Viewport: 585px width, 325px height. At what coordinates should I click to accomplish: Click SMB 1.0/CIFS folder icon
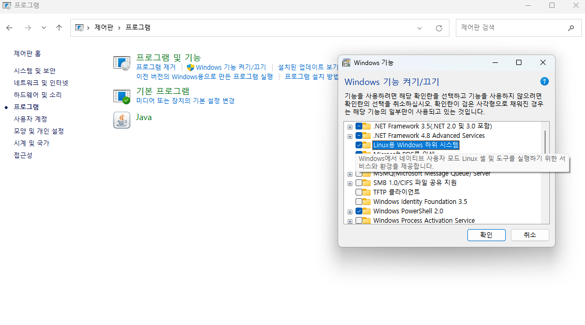(x=367, y=183)
